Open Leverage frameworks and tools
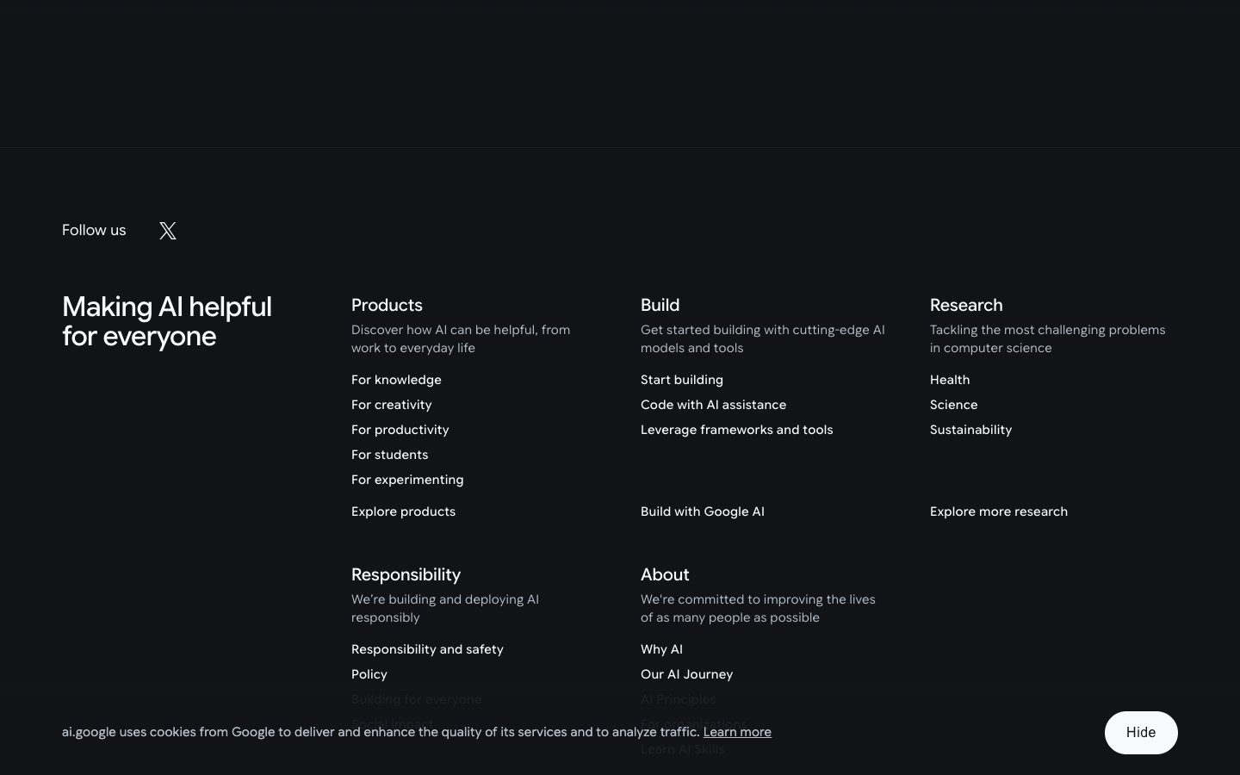The image size is (1240, 775). (x=737, y=430)
